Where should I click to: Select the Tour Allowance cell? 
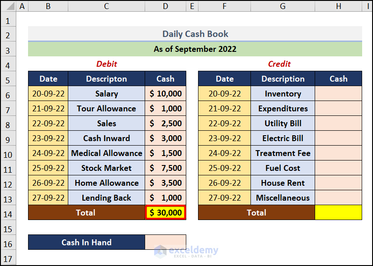[106, 109]
